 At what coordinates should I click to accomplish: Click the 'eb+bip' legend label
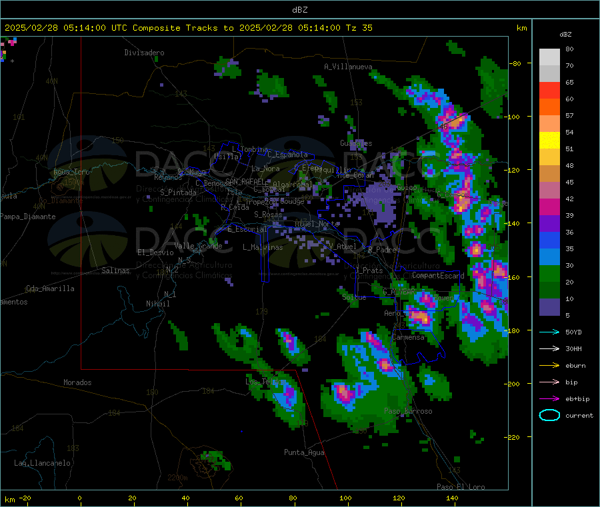tap(577, 399)
